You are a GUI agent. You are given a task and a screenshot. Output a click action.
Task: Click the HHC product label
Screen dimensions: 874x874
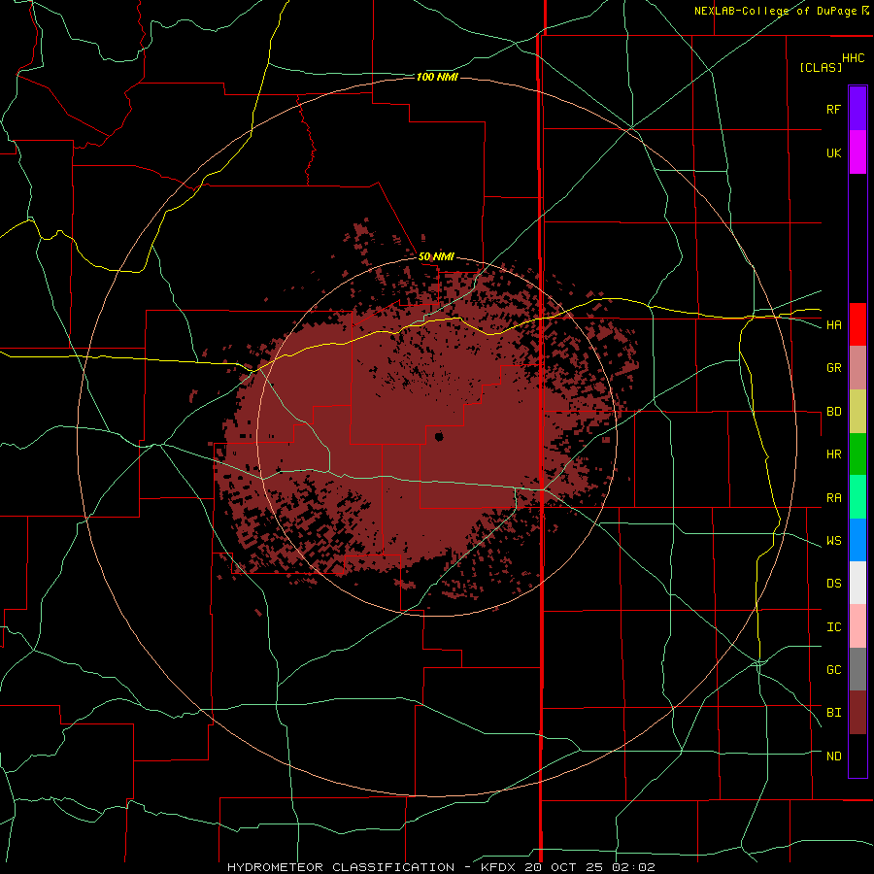(853, 58)
